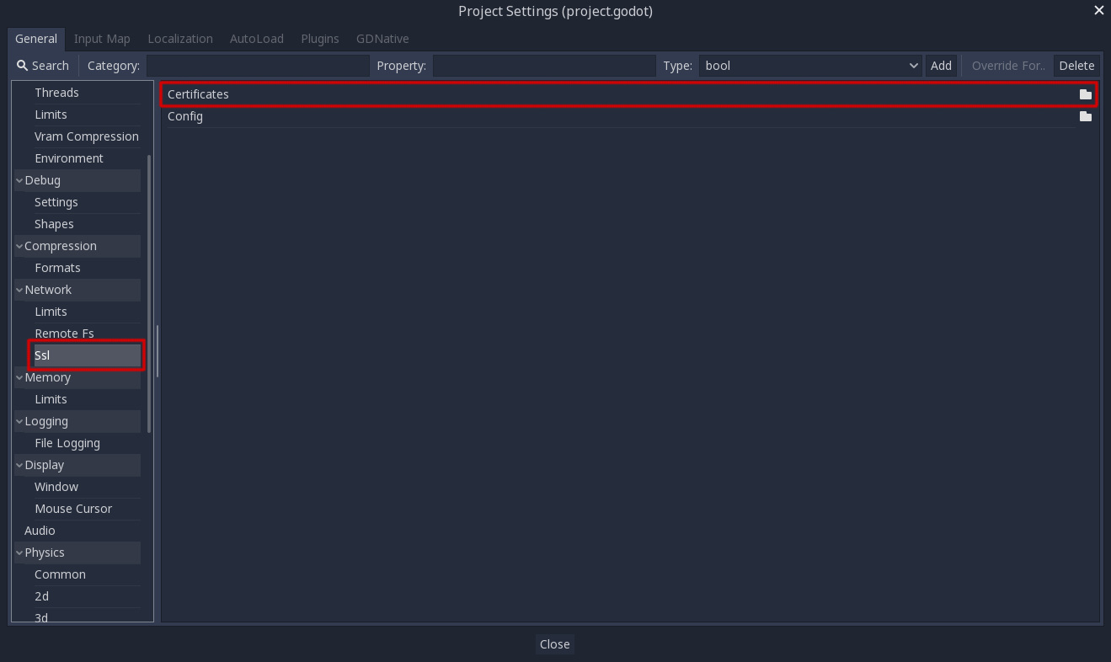Collapse the Physics section

pos(19,552)
